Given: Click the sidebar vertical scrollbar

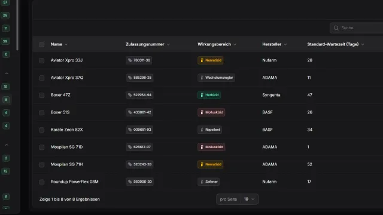Looking at the screenshot, I should (17, 24).
